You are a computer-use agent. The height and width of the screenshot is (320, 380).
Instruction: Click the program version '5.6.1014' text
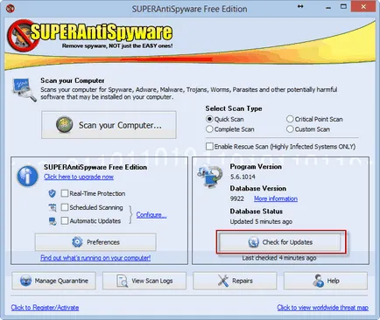point(243,177)
